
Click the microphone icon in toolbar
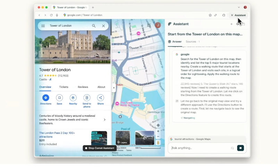57,15
